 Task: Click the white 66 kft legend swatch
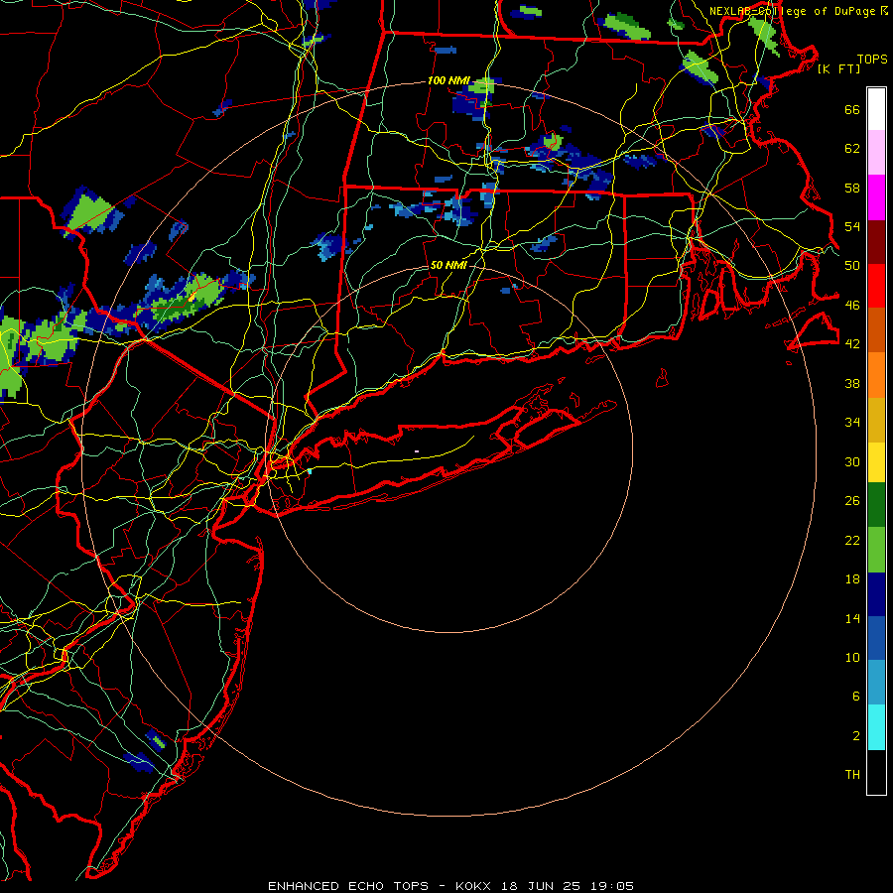[x=876, y=109]
